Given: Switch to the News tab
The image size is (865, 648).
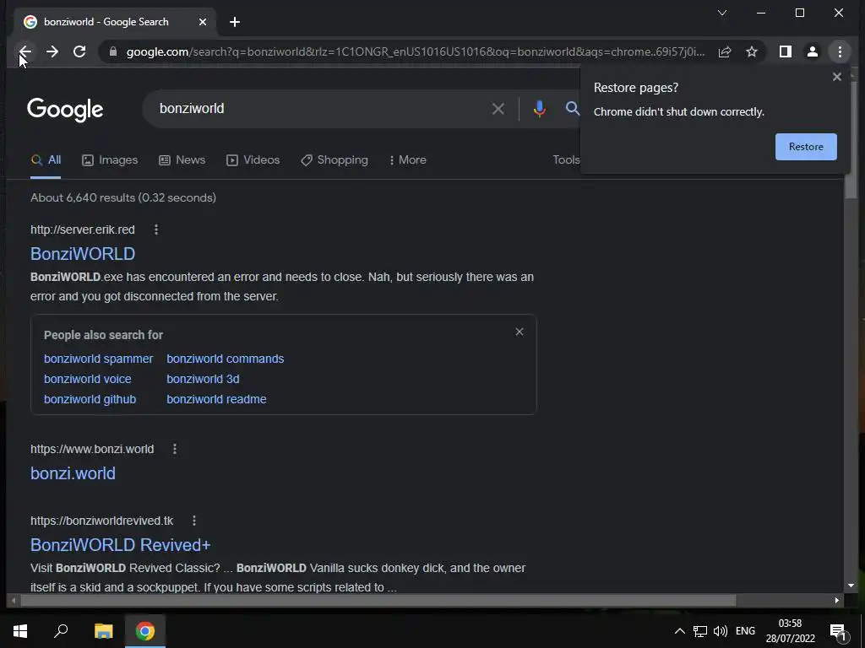Looking at the screenshot, I should (x=182, y=159).
